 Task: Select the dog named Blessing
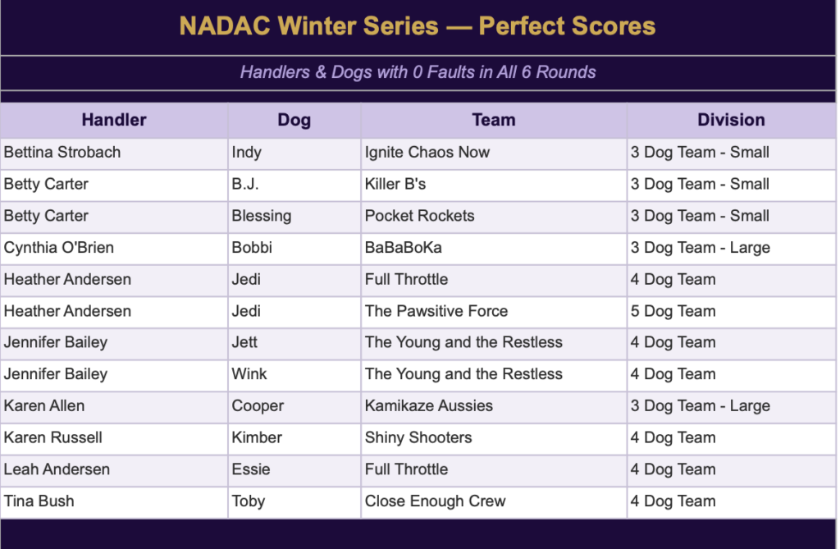coord(262,216)
